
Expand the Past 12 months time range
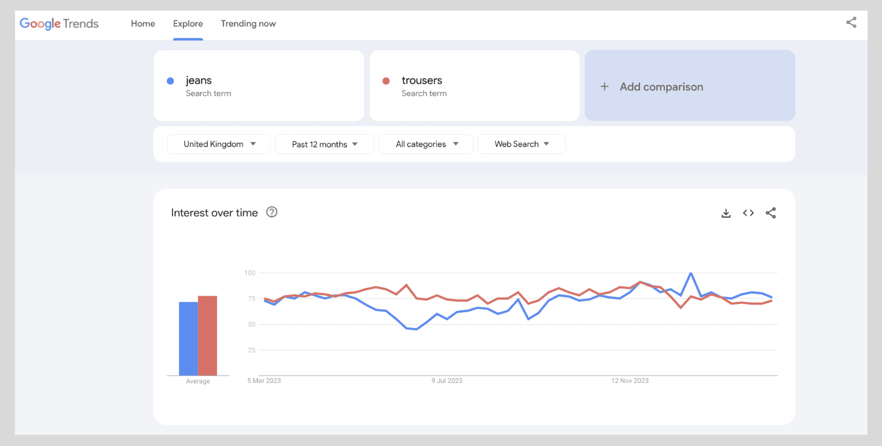324,144
